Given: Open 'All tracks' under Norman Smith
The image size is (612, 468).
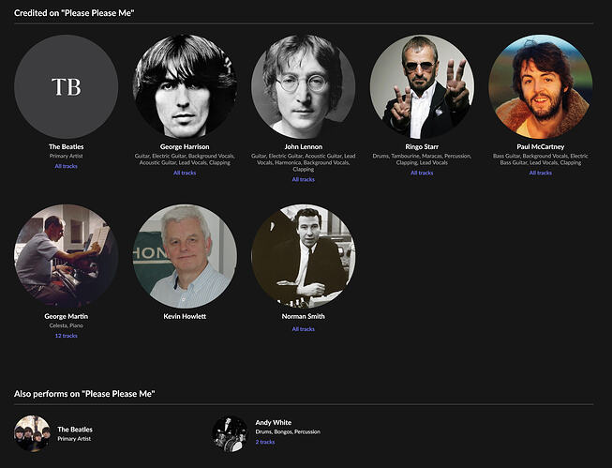Looking at the screenshot, I should click(304, 329).
